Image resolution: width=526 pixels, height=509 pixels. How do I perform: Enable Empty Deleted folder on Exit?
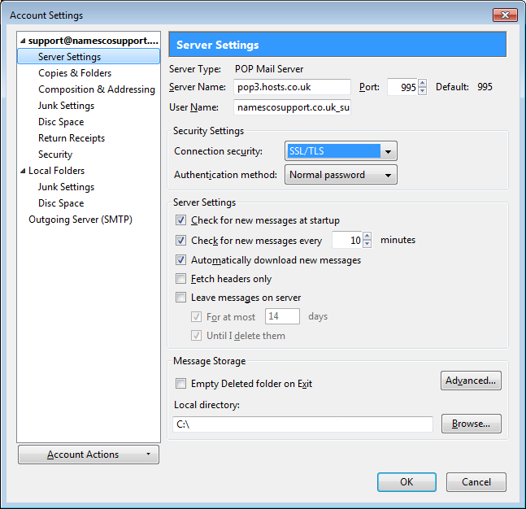tap(180, 384)
